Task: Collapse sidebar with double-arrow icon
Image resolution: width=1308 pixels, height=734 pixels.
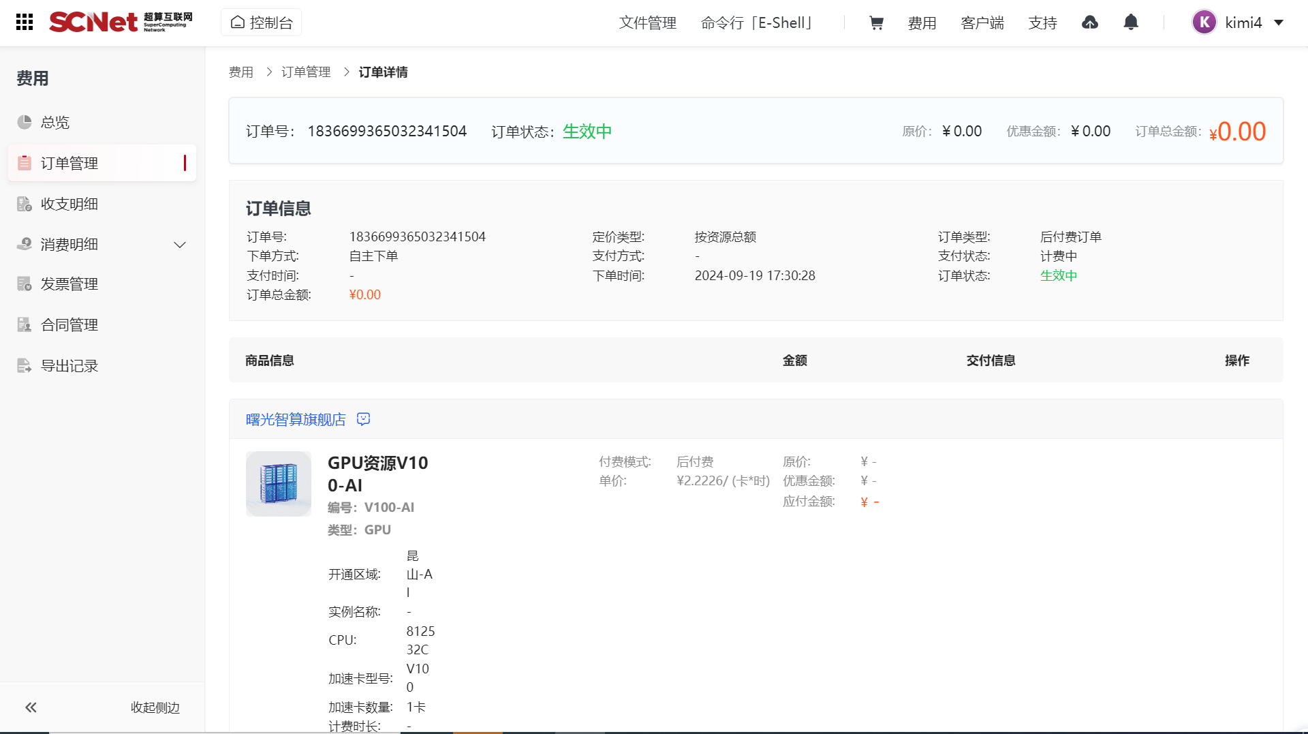Action: click(31, 707)
